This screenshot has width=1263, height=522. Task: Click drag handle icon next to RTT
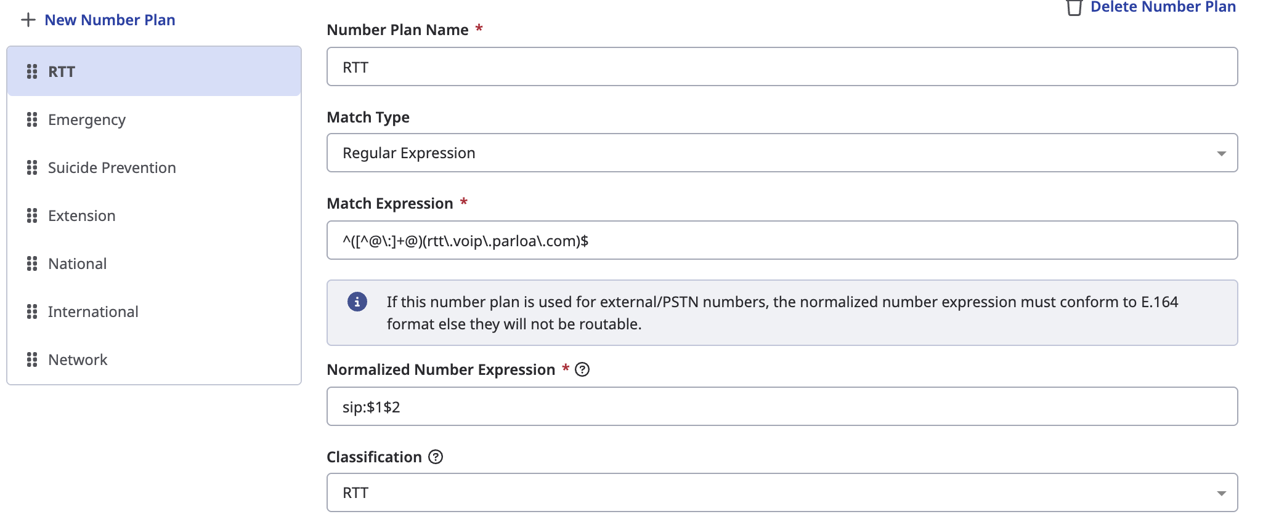click(32, 71)
